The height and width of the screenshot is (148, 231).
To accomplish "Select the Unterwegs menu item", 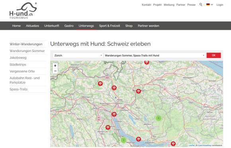I will coord(86,26).
